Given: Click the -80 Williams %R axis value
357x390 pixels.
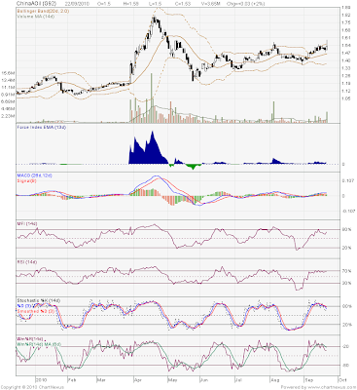Looking at the screenshot, I should 345,366.
